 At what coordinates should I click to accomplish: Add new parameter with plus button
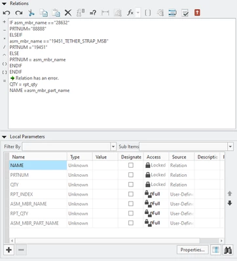(x=9, y=250)
